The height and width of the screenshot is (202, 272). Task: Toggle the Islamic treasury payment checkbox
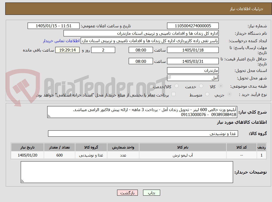click(173, 94)
